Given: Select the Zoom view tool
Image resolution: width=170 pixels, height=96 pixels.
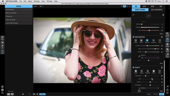Looking at the screenshot, I should [x=2, y=51].
